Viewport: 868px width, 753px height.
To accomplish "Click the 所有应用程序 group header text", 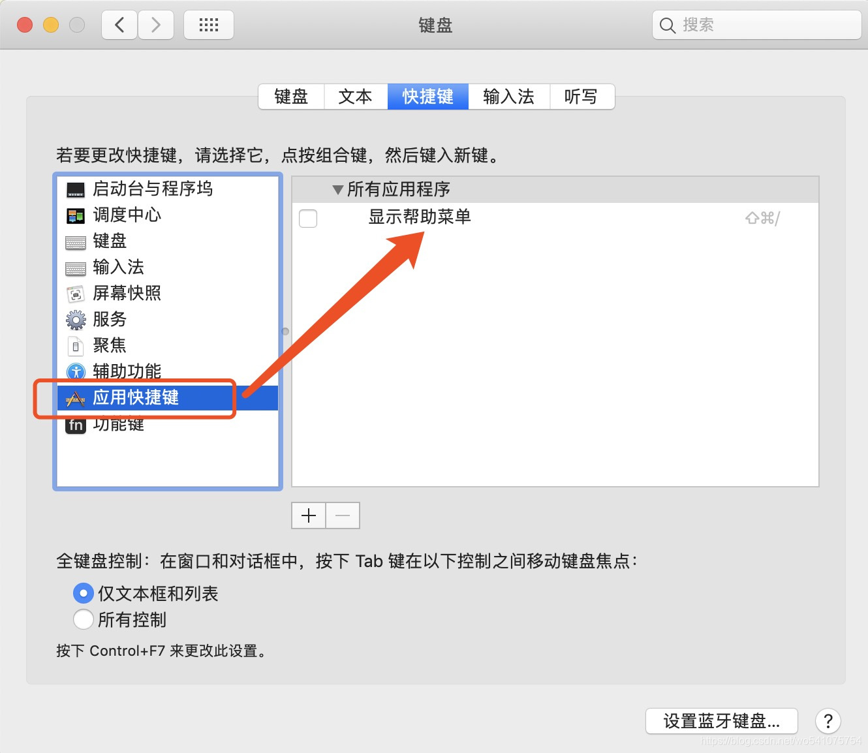I will [399, 190].
